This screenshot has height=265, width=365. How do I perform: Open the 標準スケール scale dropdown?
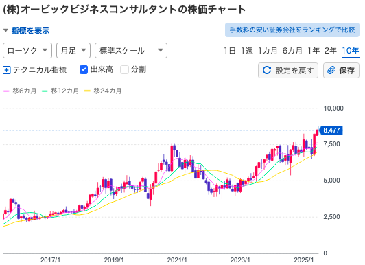131,50
